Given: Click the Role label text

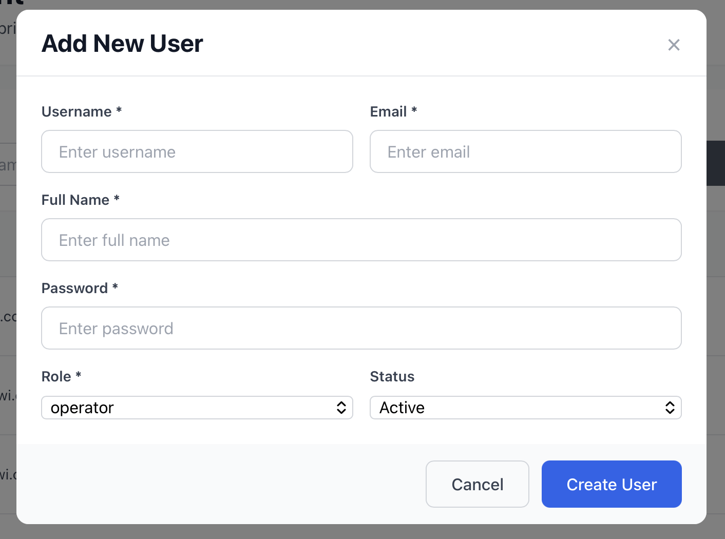Looking at the screenshot, I should (56, 377).
